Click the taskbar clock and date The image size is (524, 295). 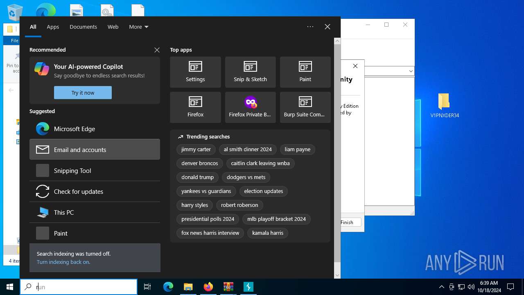(x=489, y=287)
